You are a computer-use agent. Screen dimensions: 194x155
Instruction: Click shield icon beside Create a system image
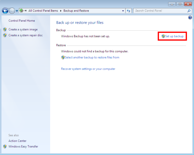[x=5, y=29]
